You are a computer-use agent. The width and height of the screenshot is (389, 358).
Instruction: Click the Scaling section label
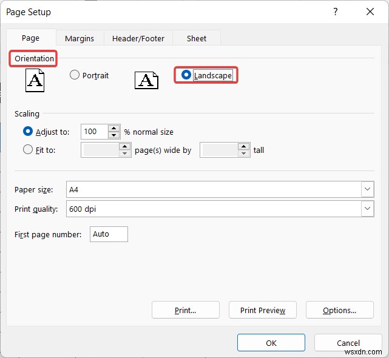tap(27, 113)
